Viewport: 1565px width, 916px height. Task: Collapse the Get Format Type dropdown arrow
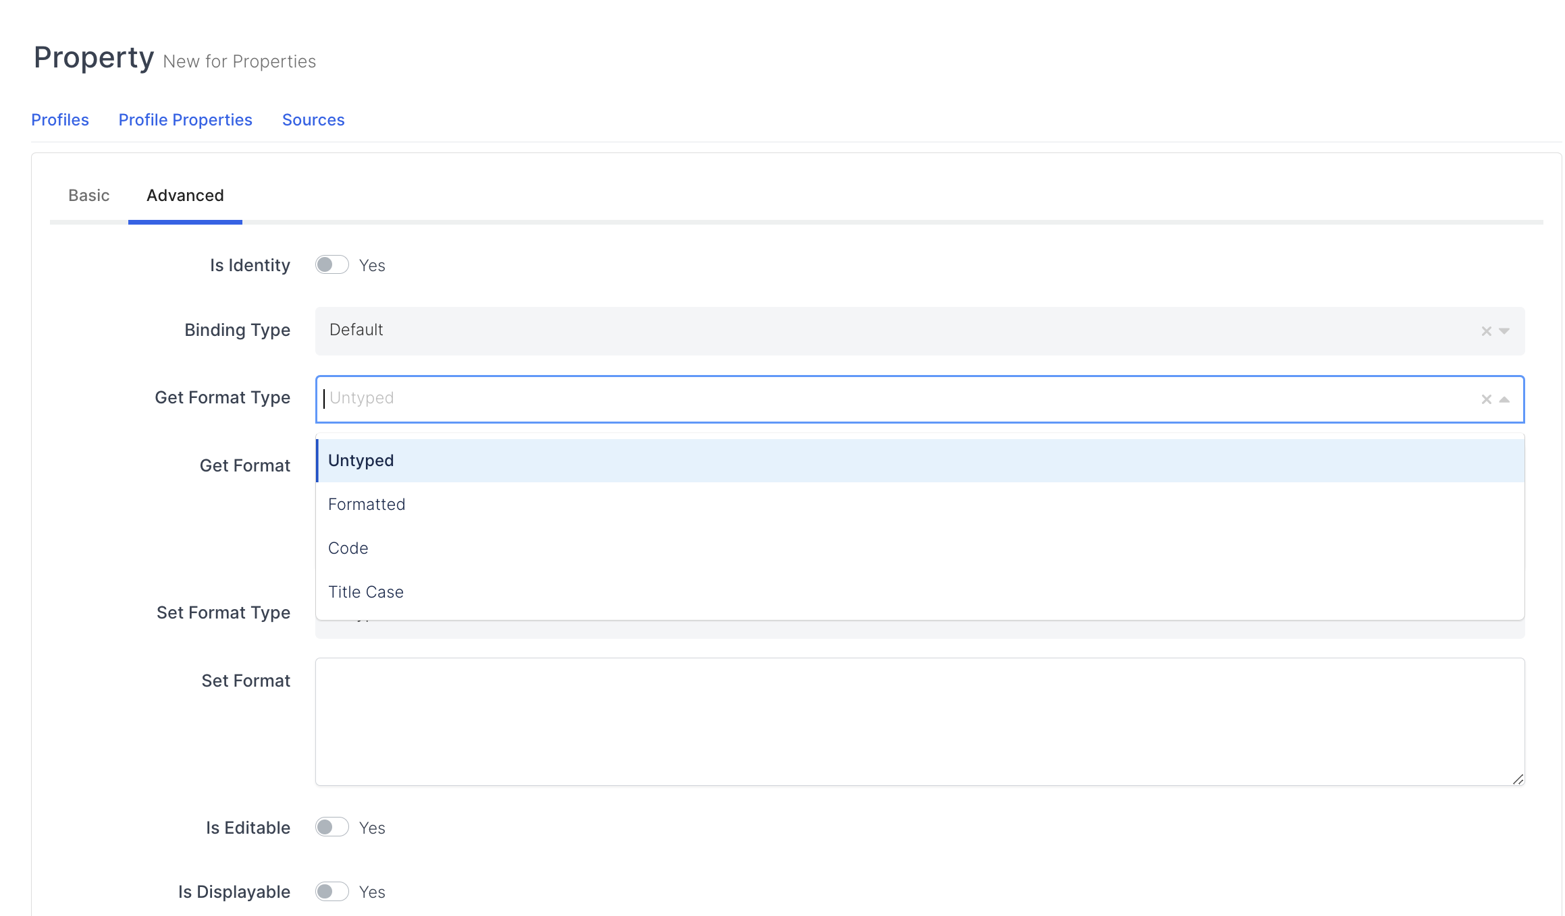(1504, 399)
